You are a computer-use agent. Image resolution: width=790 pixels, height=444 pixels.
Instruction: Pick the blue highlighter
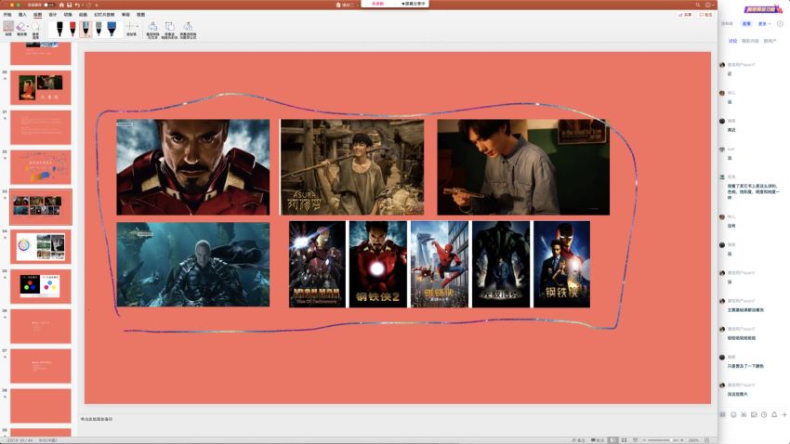[x=112, y=29]
